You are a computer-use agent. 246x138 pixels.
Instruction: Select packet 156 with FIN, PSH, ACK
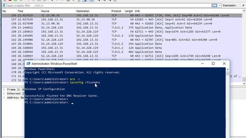[x=122, y=15]
